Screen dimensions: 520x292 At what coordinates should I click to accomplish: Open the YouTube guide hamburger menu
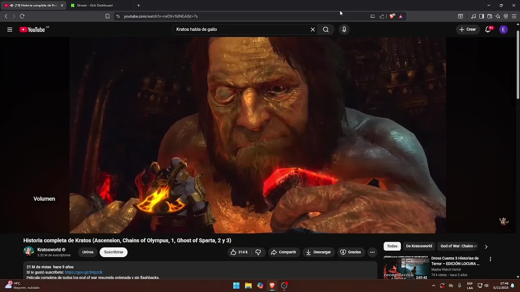point(10,30)
